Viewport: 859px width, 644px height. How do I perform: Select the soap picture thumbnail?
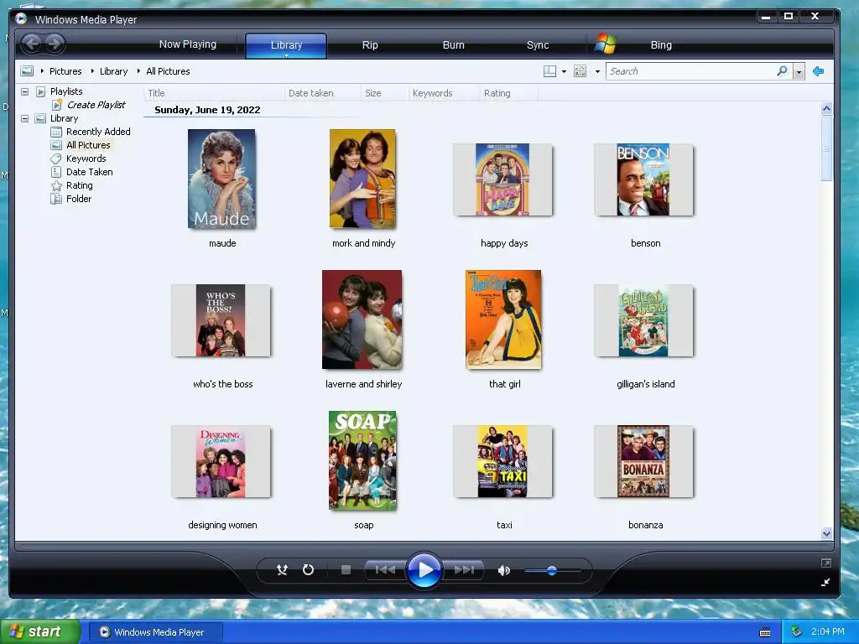(x=362, y=460)
